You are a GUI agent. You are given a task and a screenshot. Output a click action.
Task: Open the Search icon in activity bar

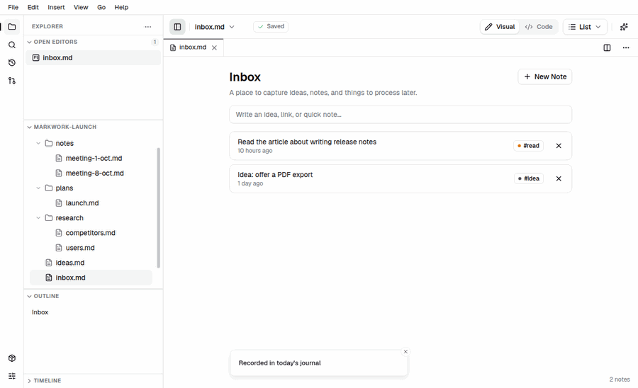12,45
